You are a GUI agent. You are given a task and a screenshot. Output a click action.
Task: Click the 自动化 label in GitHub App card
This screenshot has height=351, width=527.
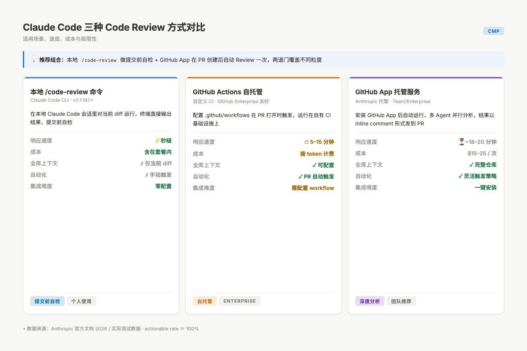pyautogui.click(x=363, y=176)
